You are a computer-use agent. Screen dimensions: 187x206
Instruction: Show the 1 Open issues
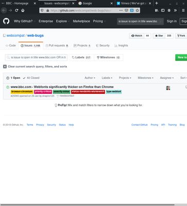coord(13,78)
